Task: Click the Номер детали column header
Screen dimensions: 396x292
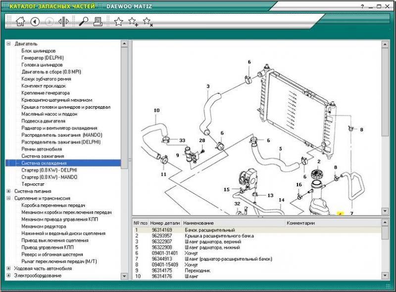Action: click(x=165, y=223)
